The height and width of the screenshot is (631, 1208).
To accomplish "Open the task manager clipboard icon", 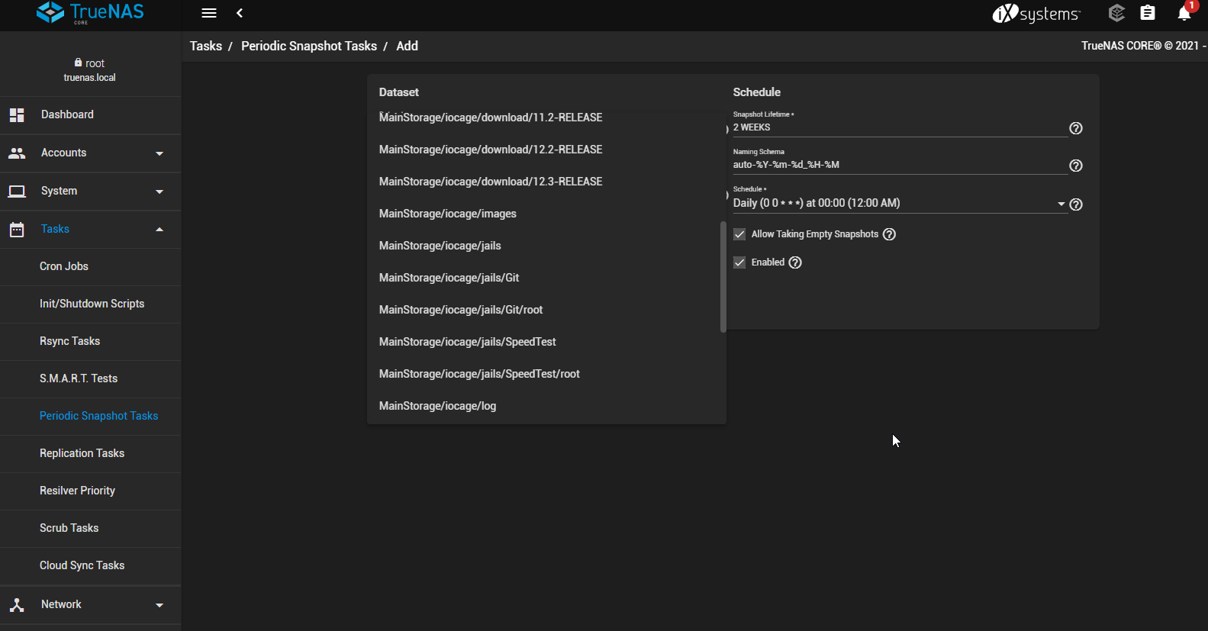I will pyautogui.click(x=1148, y=13).
